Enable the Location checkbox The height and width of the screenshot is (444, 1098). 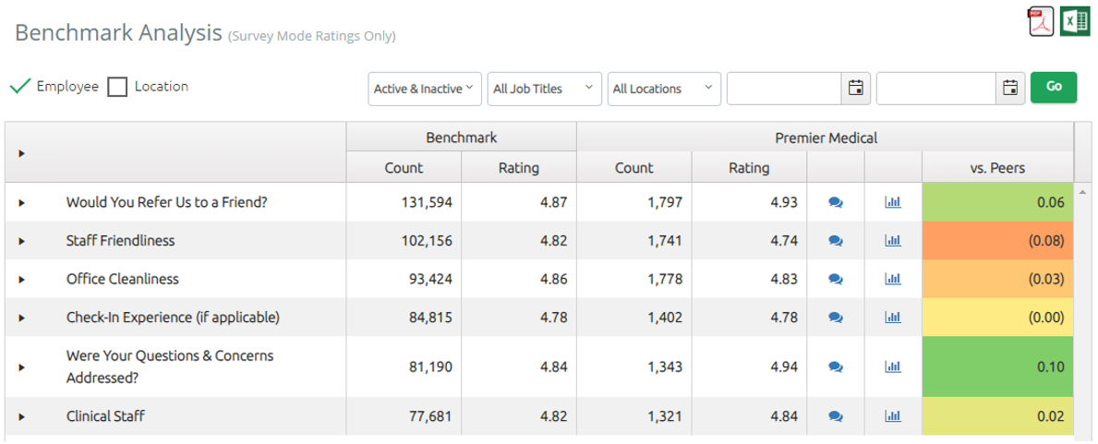[117, 87]
